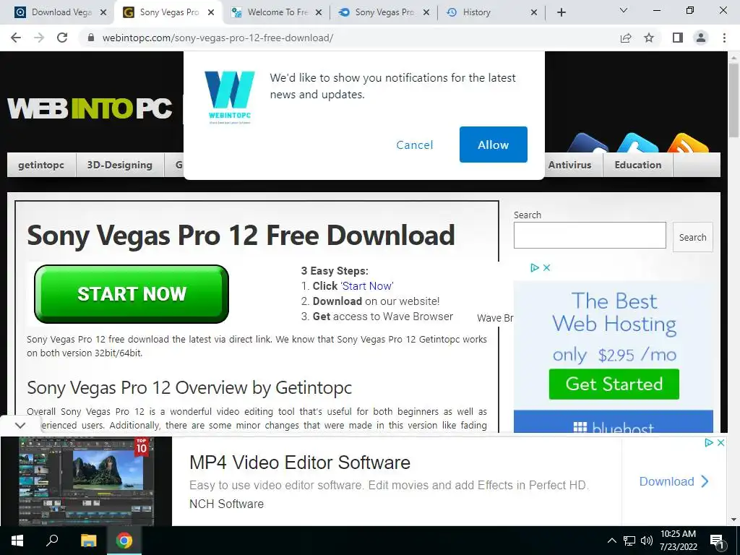Close the active Sony Vegas Pro tab
This screenshot has width=740, height=555.
pos(211,12)
